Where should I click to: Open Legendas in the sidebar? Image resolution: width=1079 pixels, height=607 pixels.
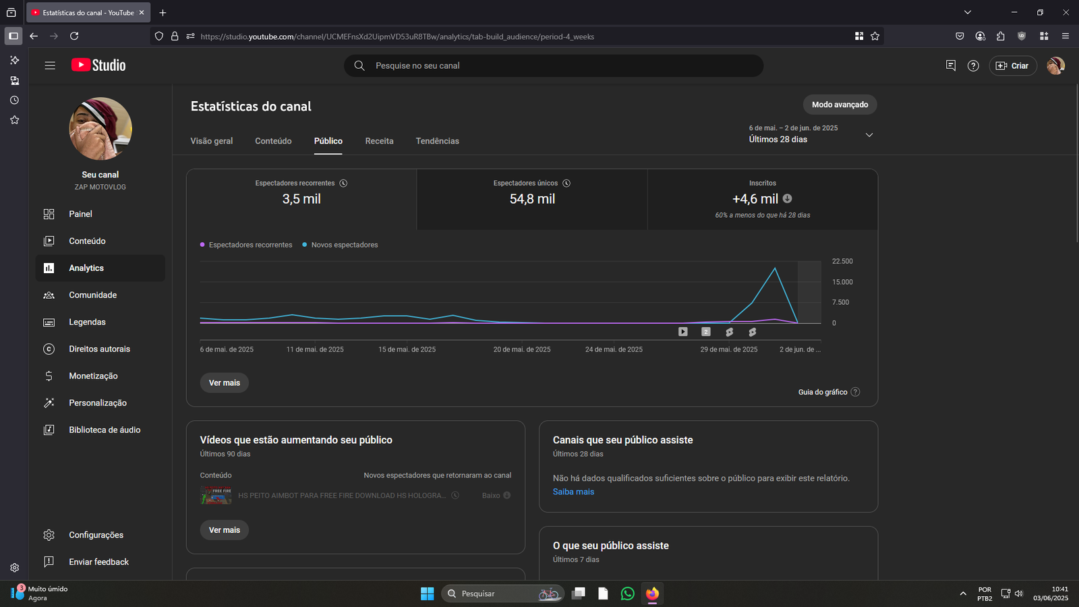pyautogui.click(x=100, y=322)
